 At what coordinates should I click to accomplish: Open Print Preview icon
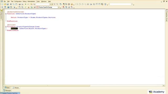click(22, 4)
